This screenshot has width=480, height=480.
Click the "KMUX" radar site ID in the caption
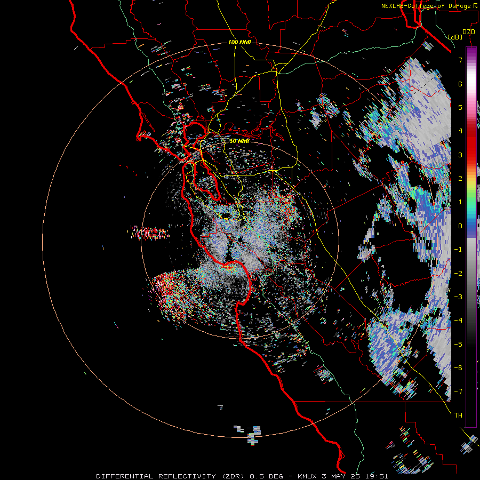pos(306,476)
